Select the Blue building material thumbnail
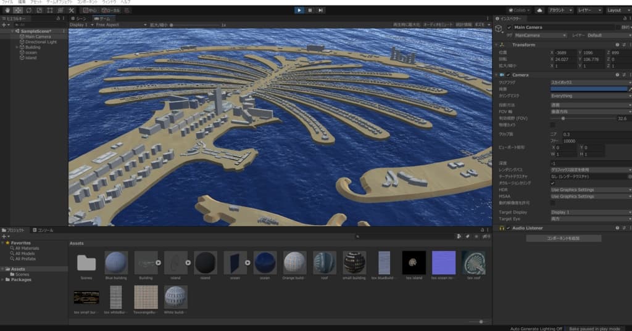Viewport: 632px width, 331px height. click(116, 262)
